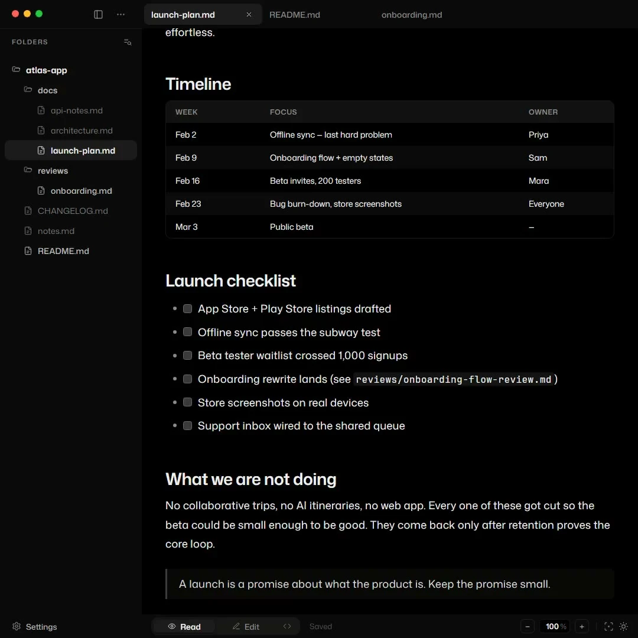This screenshot has width=638, height=638.
Task: Click the Priya owner cell
Action: tap(538, 135)
